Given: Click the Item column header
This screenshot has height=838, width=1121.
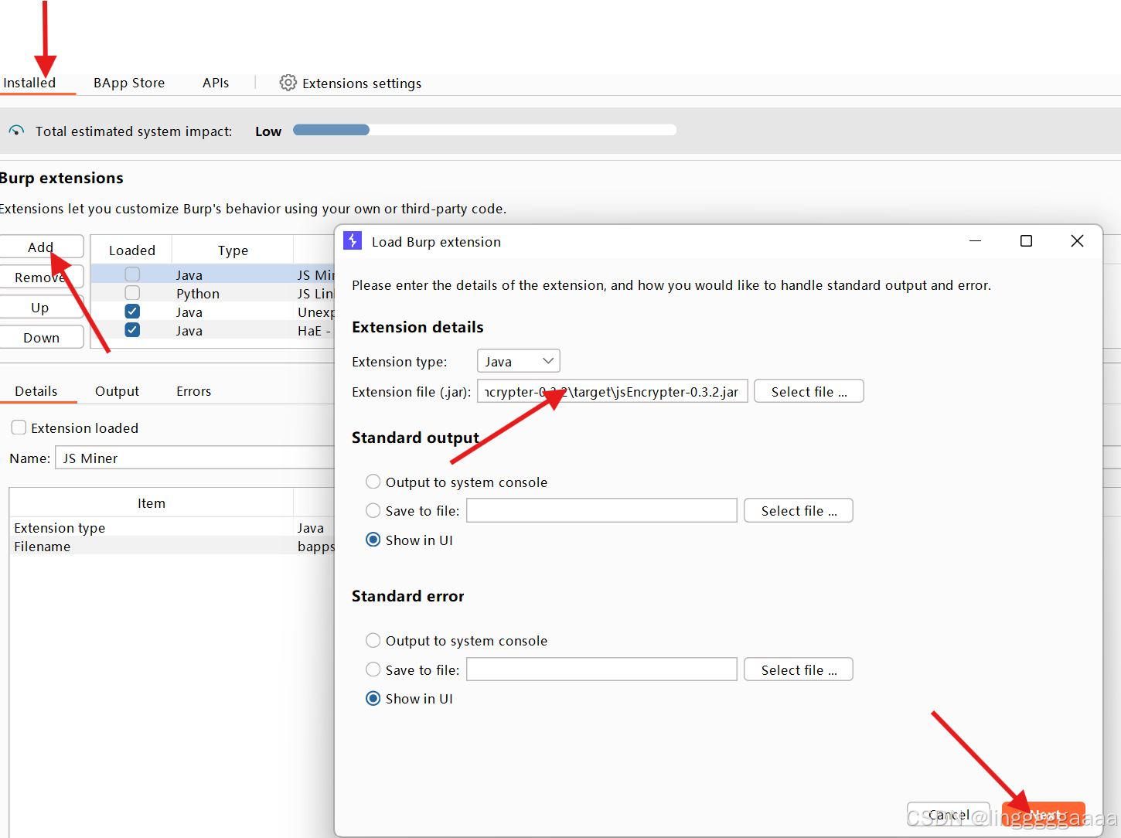Looking at the screenshot, I should (152, 502).
